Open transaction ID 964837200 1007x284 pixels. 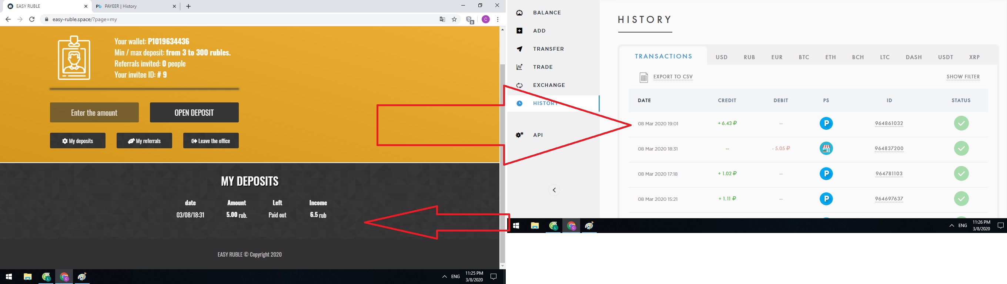click(889, 148)
